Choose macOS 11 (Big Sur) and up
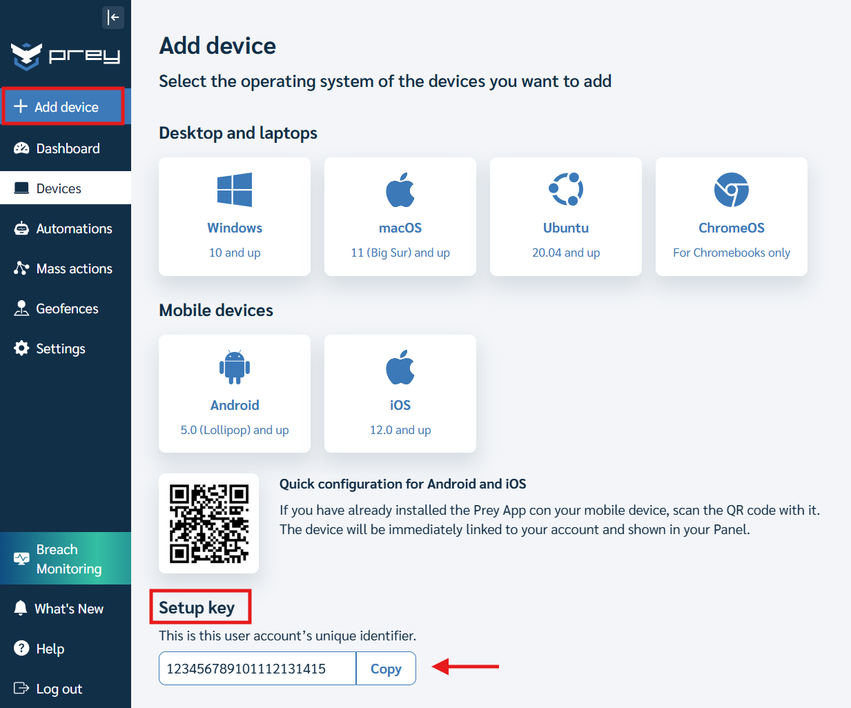 click(x=400, y=217)
